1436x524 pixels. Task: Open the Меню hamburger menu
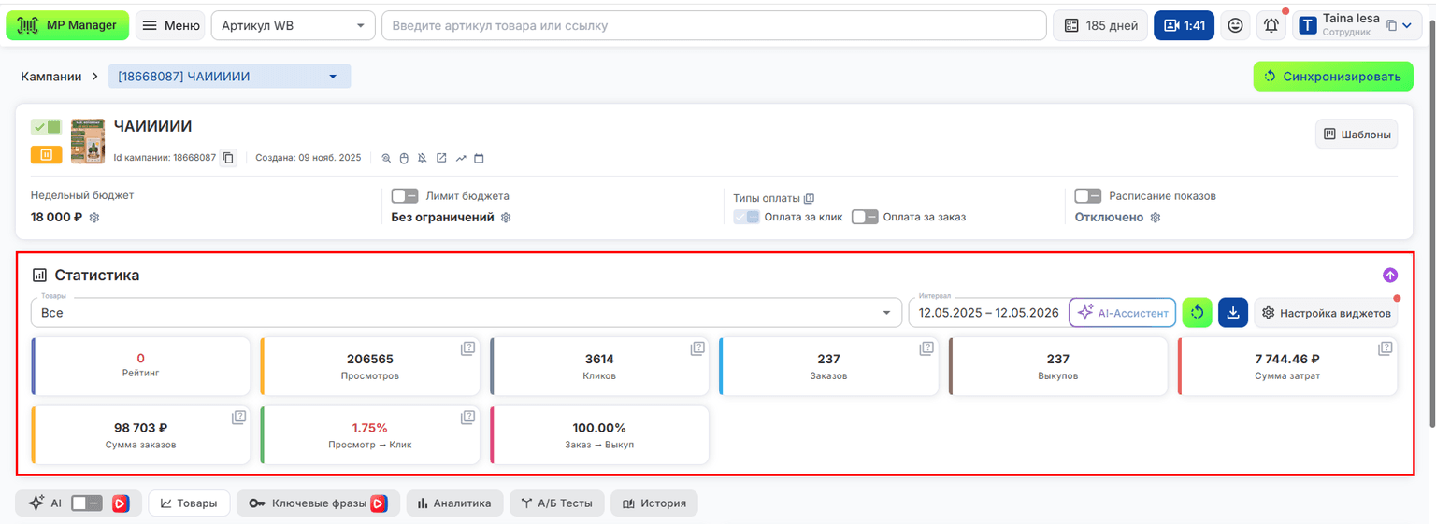tap(170, 25)
